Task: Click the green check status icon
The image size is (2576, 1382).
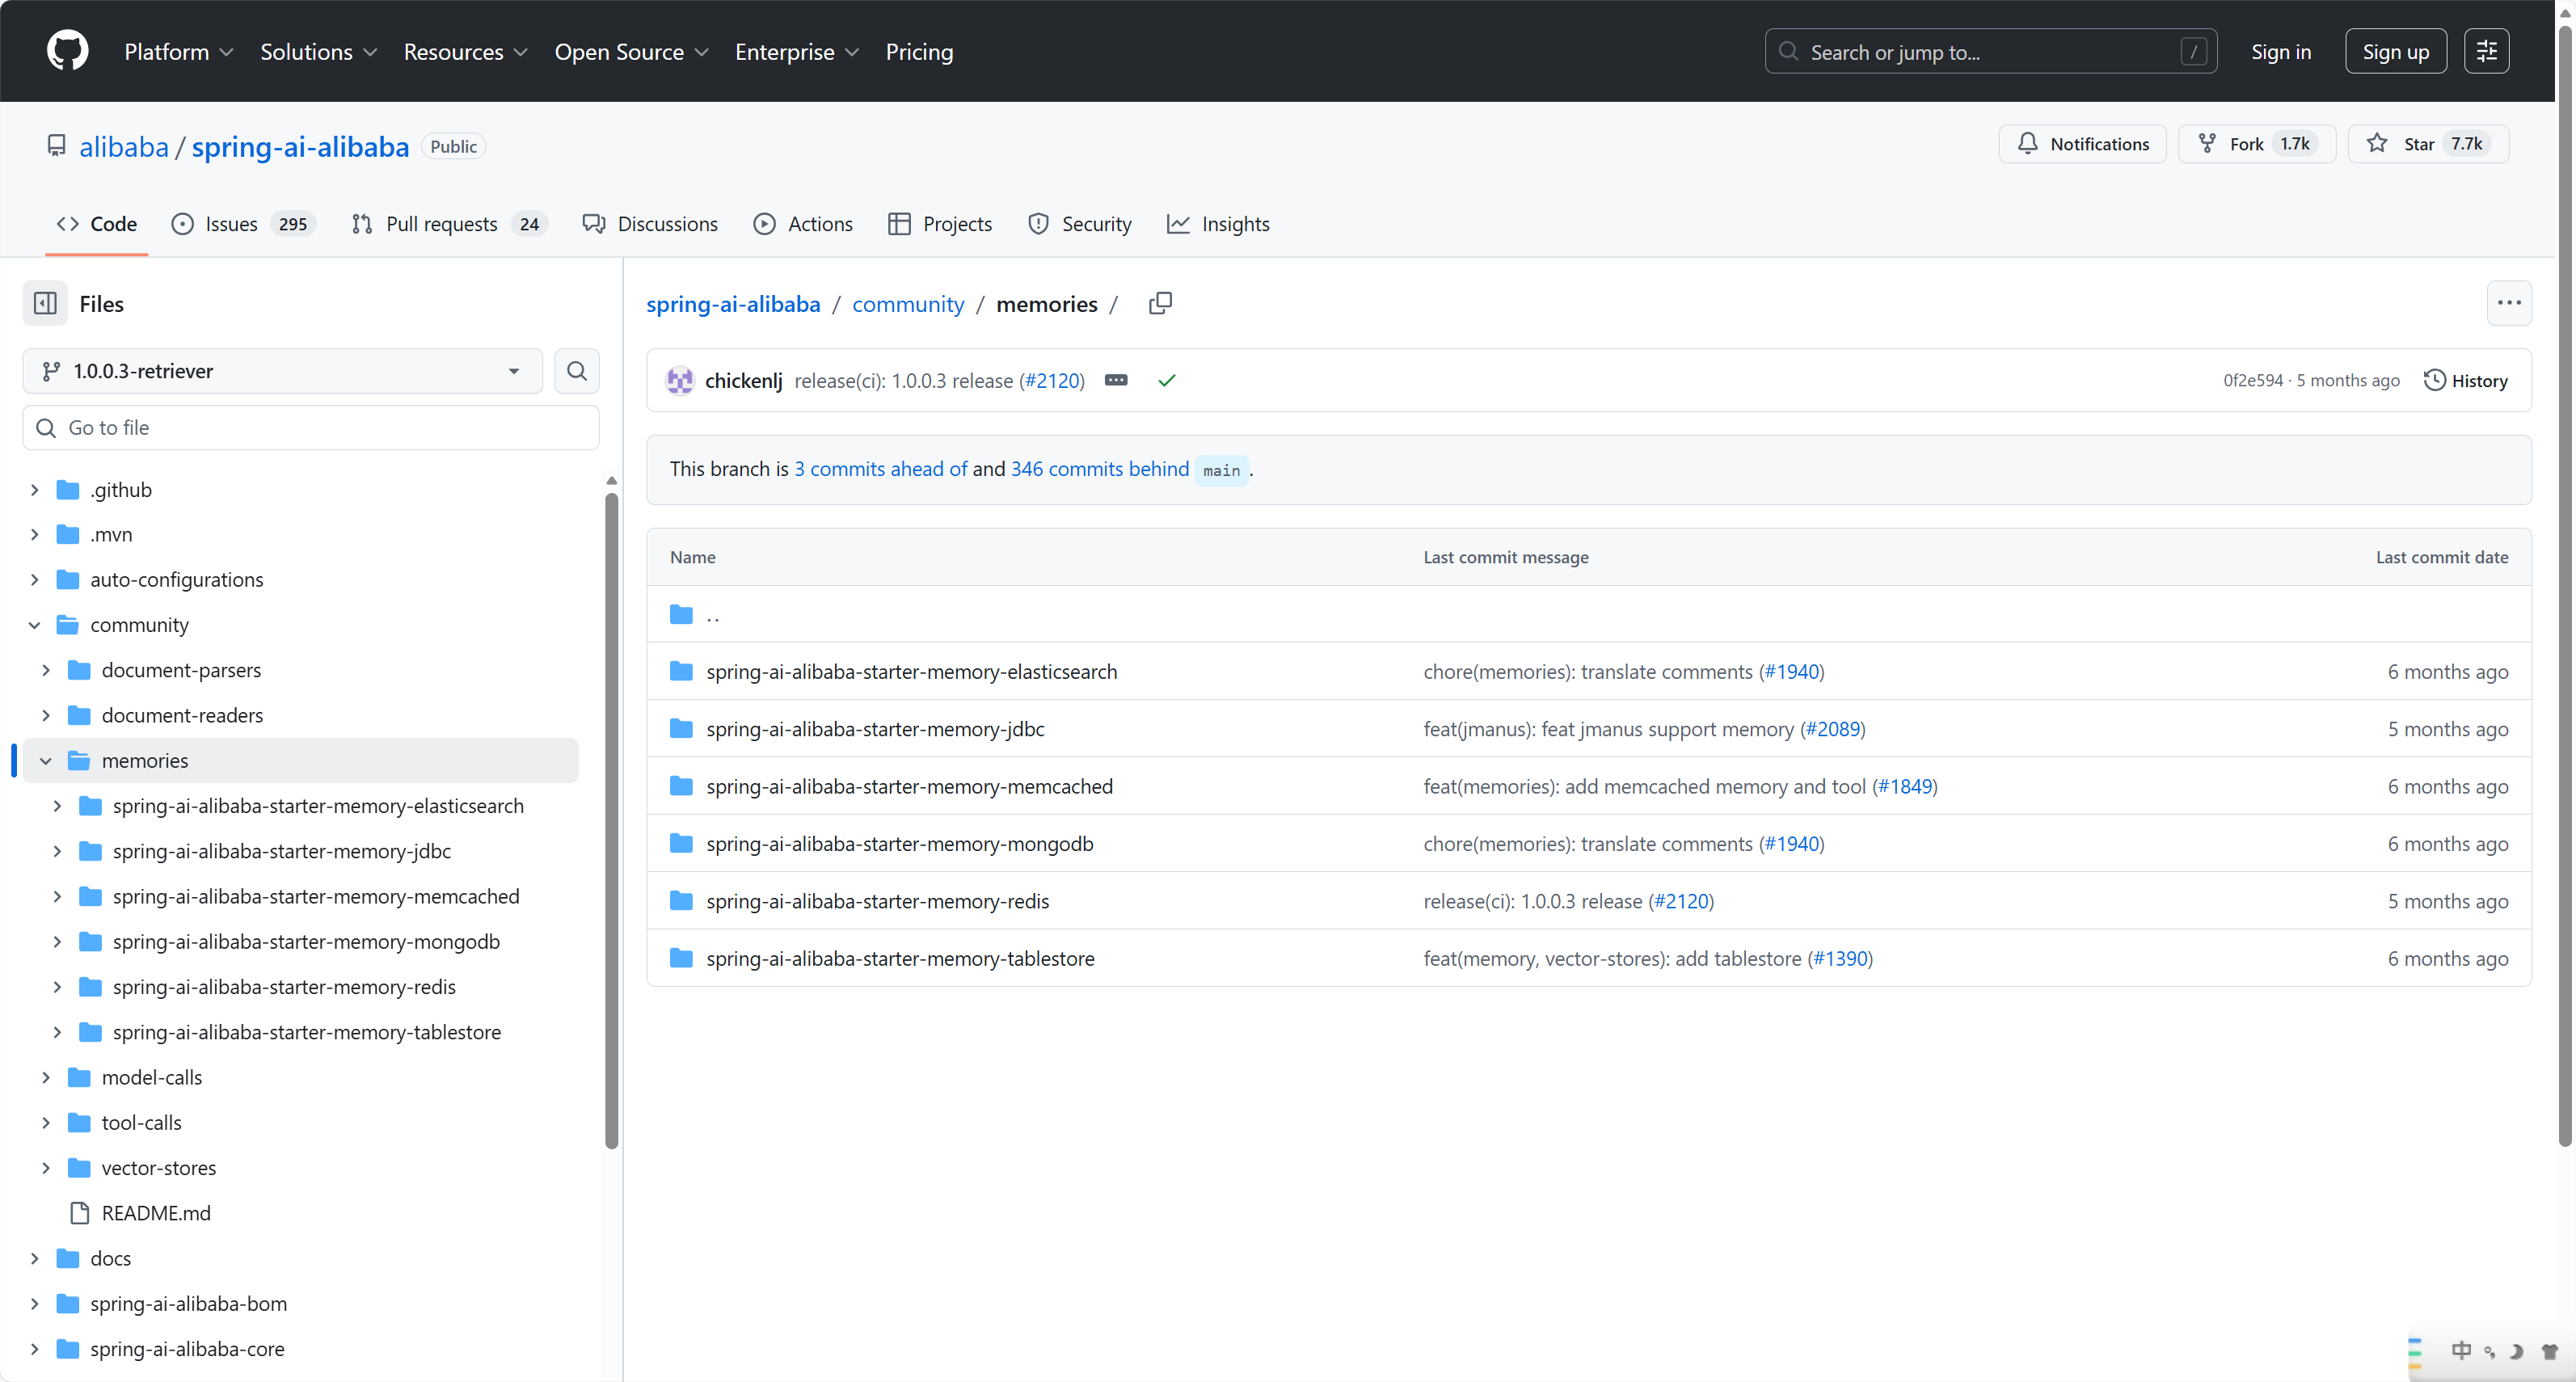Action: tap(1166, 380)
